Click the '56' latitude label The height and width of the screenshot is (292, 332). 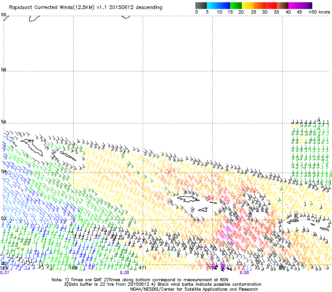[4, 122]
